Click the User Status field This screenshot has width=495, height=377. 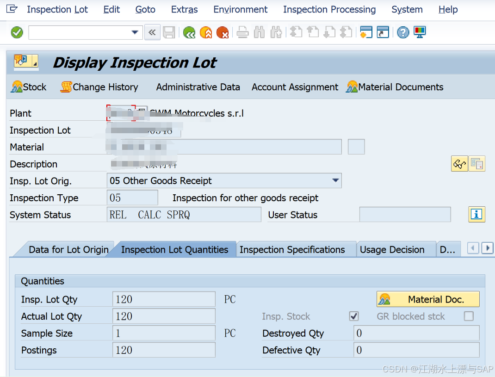pos(405,215)
